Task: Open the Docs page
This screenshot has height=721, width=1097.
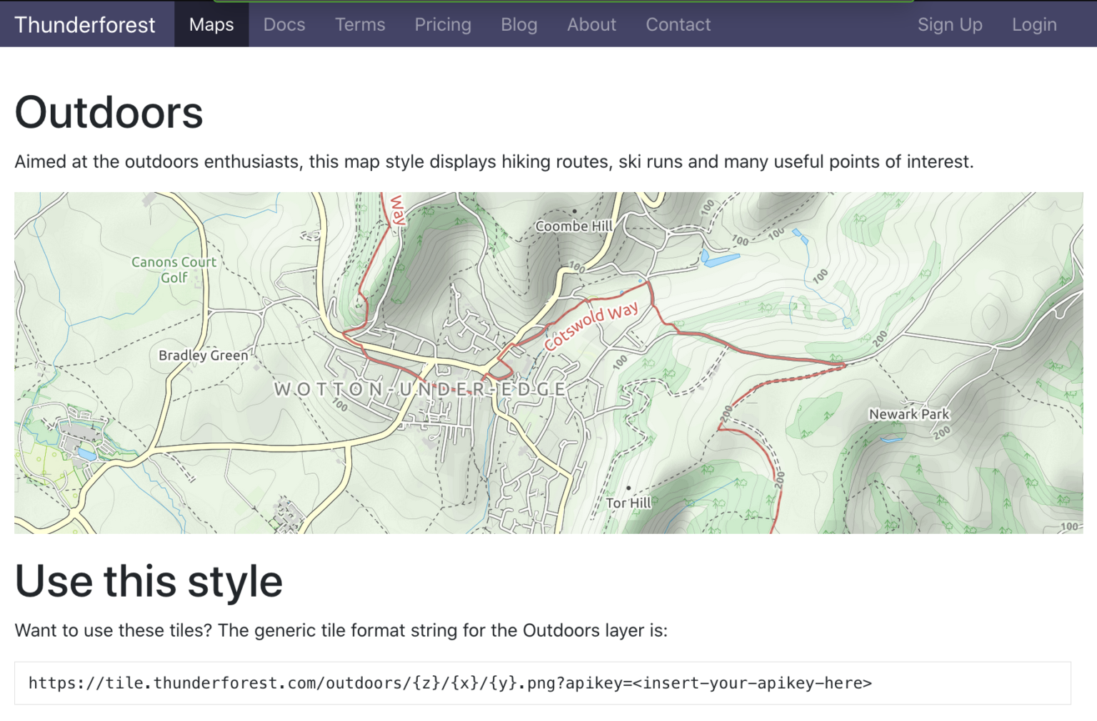Action: click(x=284, y=24)
